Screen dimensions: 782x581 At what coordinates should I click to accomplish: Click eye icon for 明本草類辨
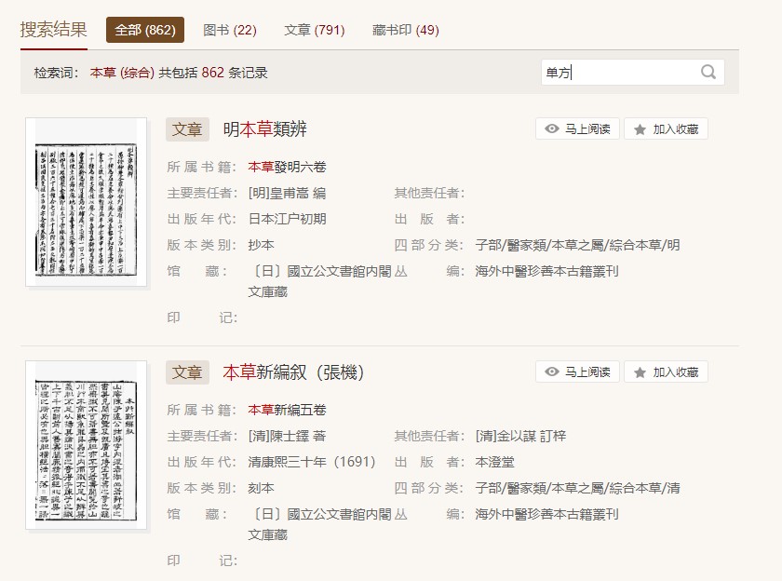tap(552, 129)
